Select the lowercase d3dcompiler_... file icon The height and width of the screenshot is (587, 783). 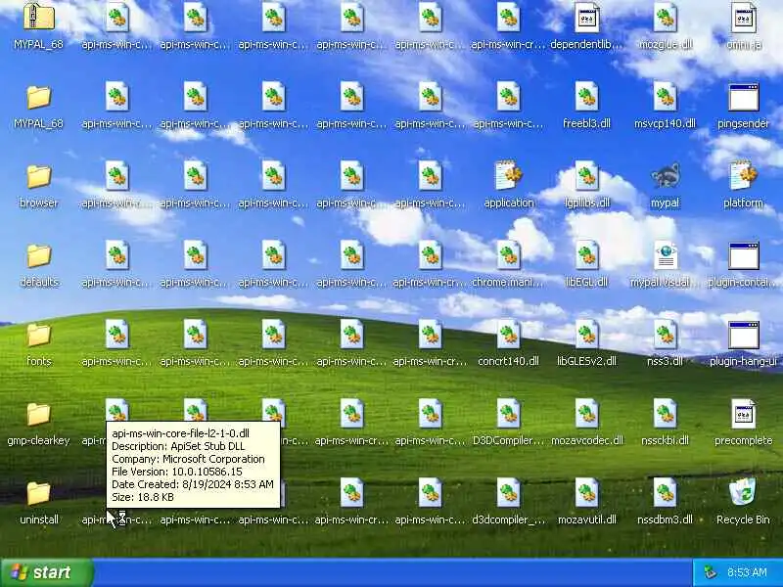(x=508, y=493)
